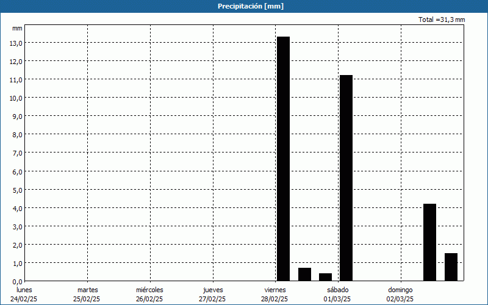Viewport: 488px width, 305px height.
Task: Click the martes 25/02/25 axis label
Action: (x=88, y=295)
